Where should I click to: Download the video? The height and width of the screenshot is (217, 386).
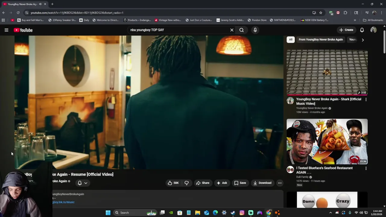[x=262, y=183]
